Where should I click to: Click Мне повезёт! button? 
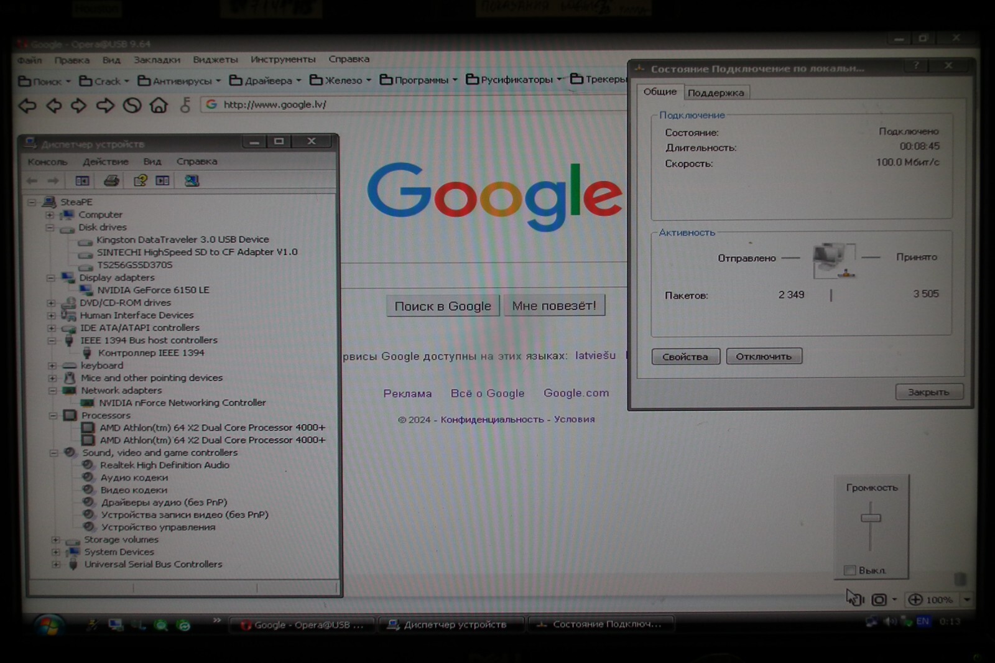click(554, 305)
